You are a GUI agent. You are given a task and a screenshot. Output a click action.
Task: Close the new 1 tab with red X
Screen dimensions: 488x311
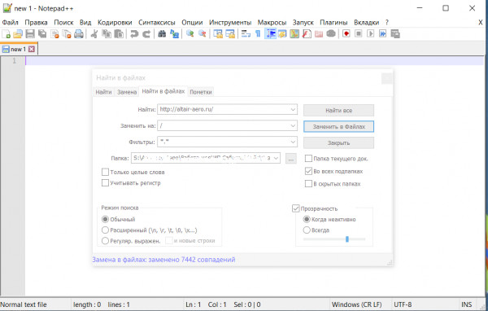[x=32, y=49]
